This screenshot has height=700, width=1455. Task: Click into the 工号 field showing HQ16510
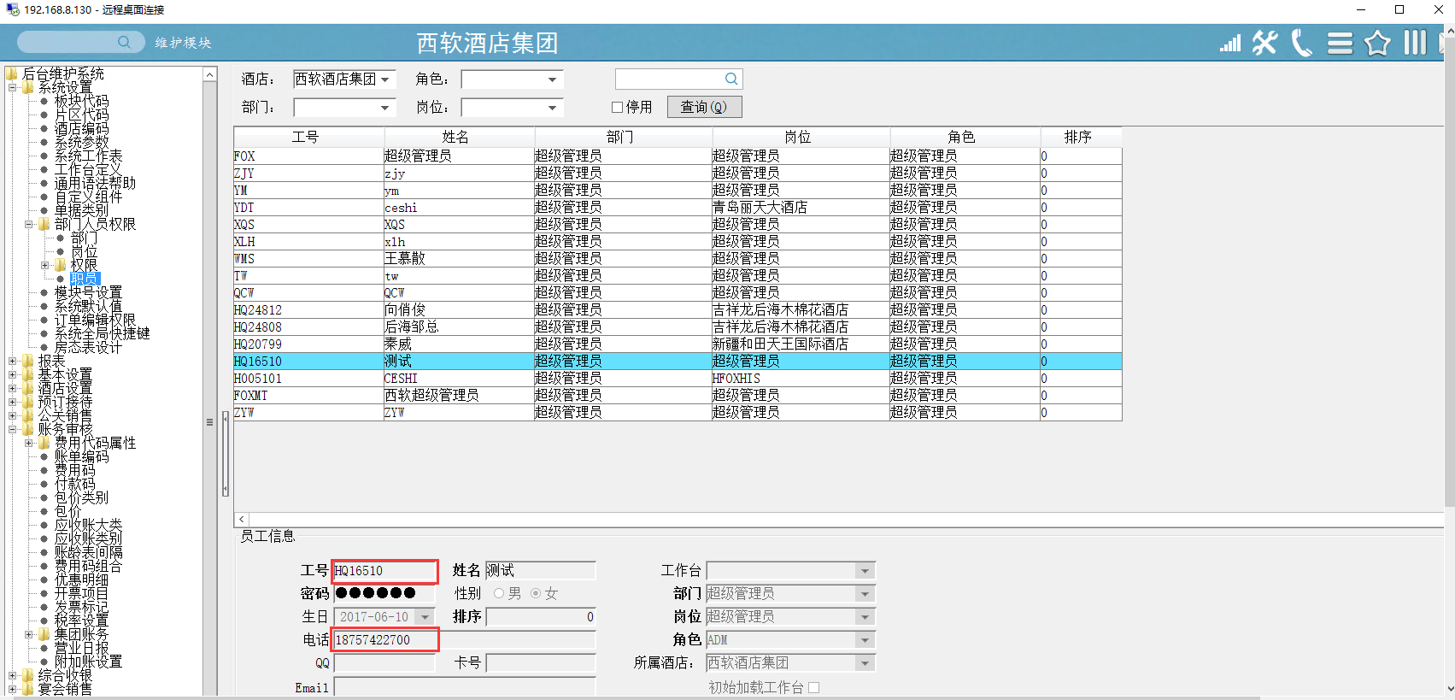coord(384,571)
